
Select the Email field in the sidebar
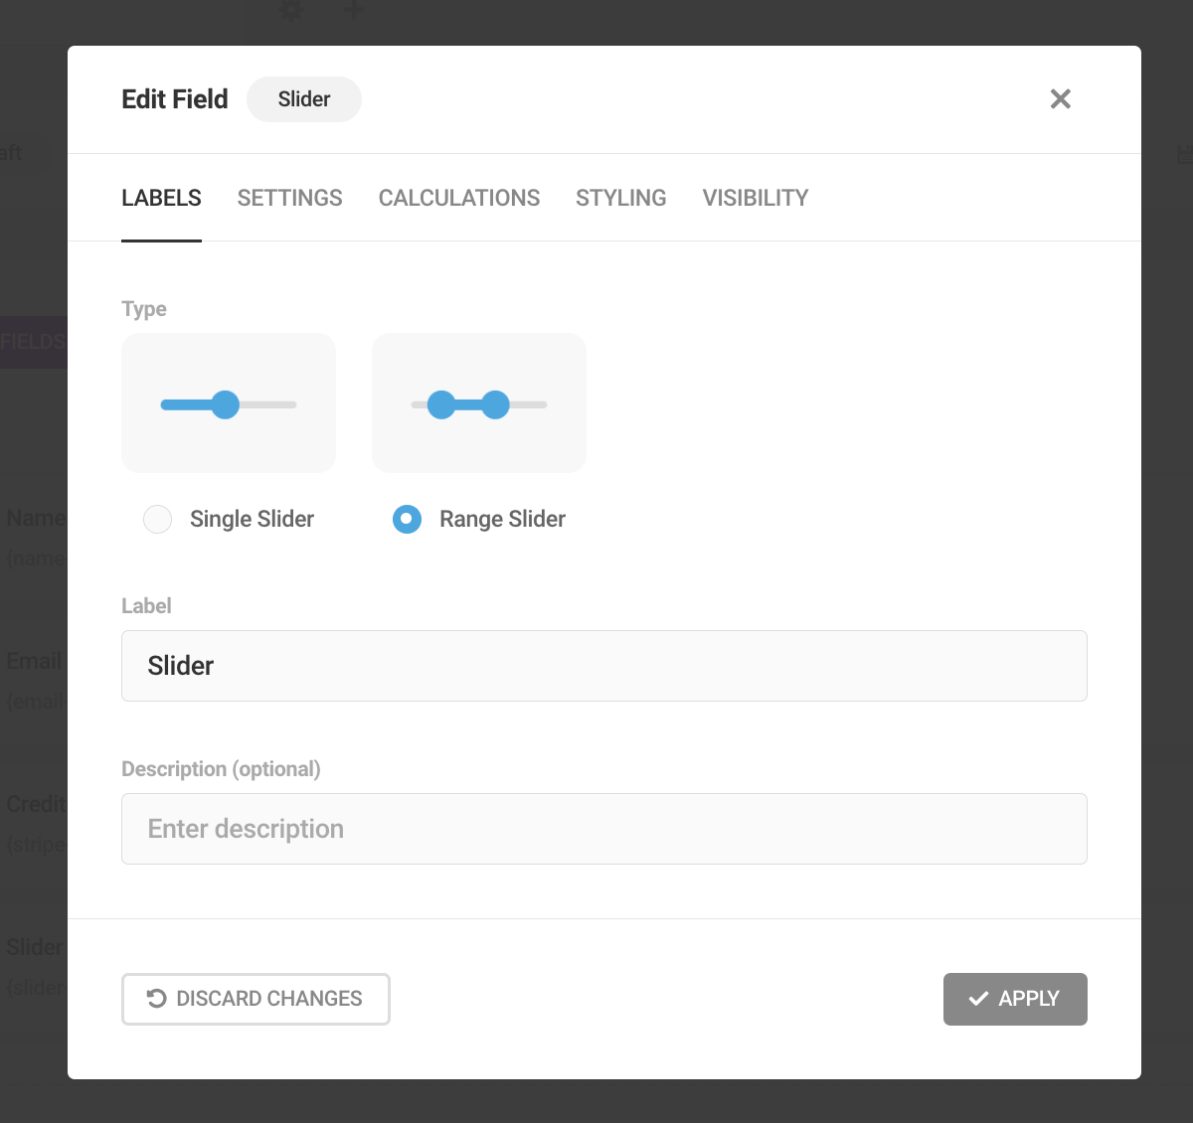[x=34, y=661]
